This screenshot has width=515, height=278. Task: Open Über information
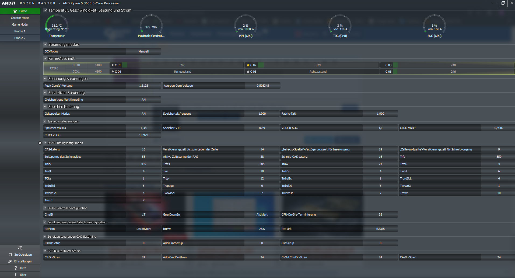point(20,275)
